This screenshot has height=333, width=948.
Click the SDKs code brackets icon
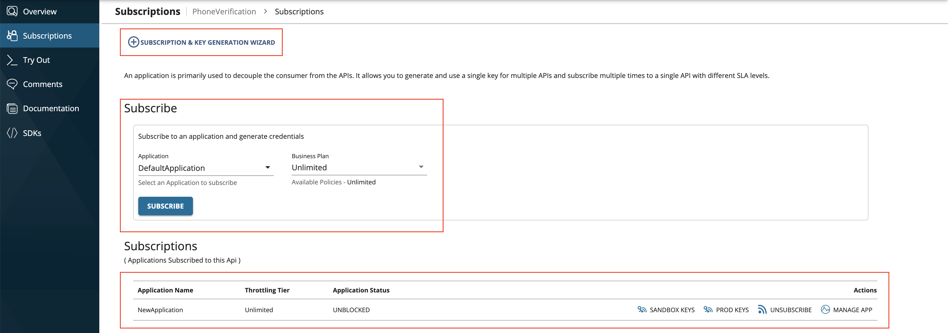[12, 133]
